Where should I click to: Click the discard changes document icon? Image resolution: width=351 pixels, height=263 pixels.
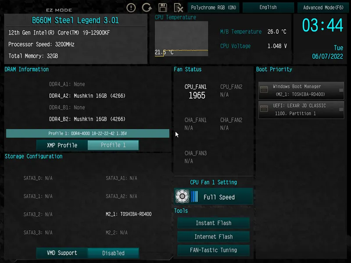coord(178,7)
